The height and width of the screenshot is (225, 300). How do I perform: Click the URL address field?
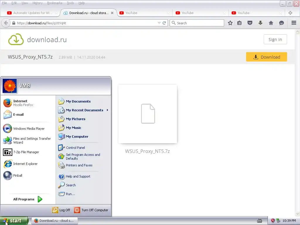point(86,23)
